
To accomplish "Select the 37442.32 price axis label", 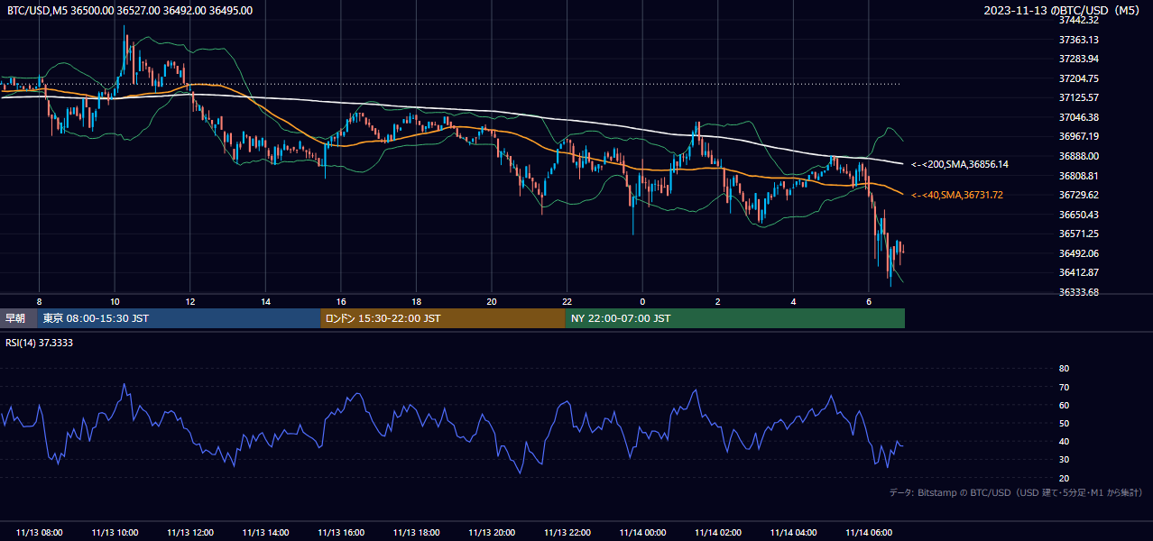I will [1078, 20].
